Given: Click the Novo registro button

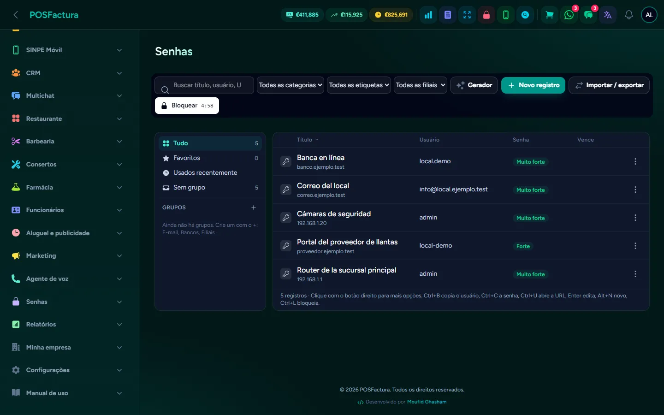Looking at the screenshot, I should click(533, 85).
